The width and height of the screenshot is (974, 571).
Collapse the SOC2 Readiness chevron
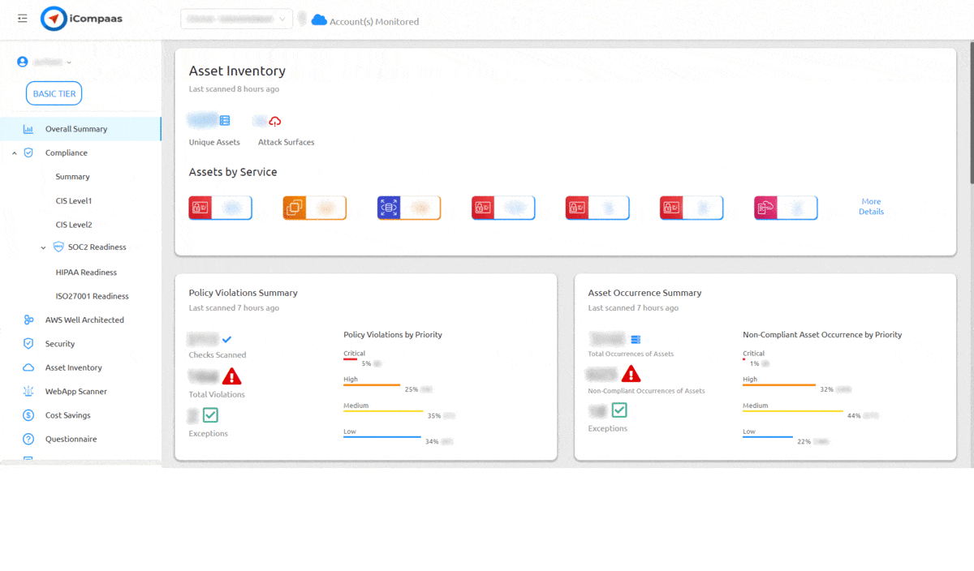tap(44, 247)
